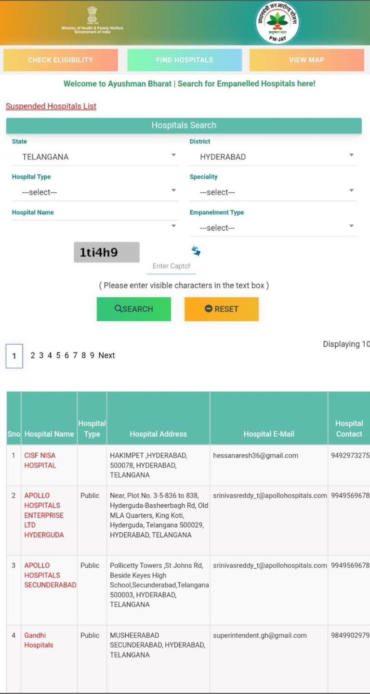This screenshot has width=370, height=694.
Task: Open the Hospital Type dropdown
Action: (x=95, y=192)
